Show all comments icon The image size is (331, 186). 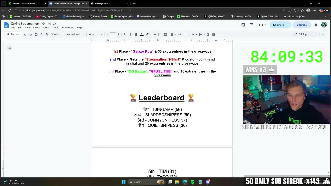coord(251,25)
